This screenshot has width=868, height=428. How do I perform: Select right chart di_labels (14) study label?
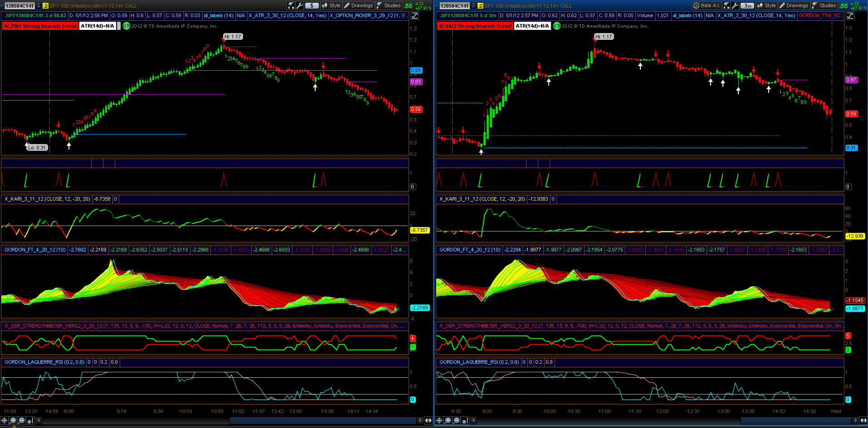pos(687,15)
